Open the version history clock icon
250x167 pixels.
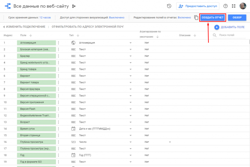point(169,6)
